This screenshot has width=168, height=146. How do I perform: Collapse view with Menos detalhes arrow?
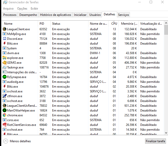(6, 141)
